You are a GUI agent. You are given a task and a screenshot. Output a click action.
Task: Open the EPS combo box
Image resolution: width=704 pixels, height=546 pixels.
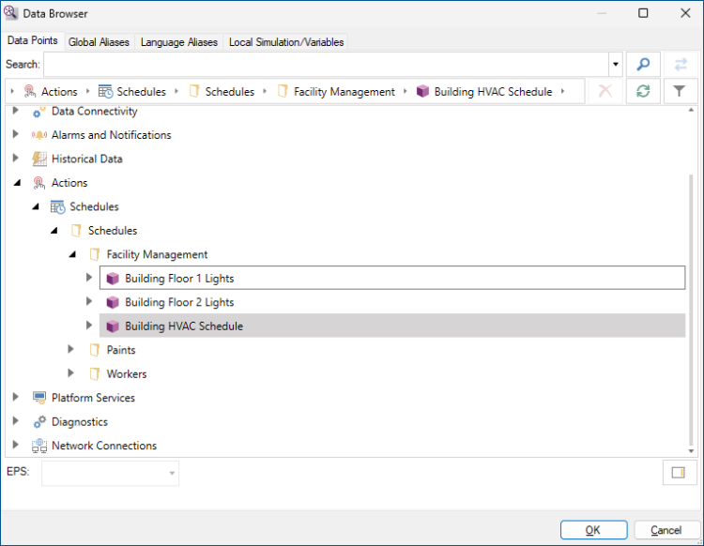(x=110, y=473)
